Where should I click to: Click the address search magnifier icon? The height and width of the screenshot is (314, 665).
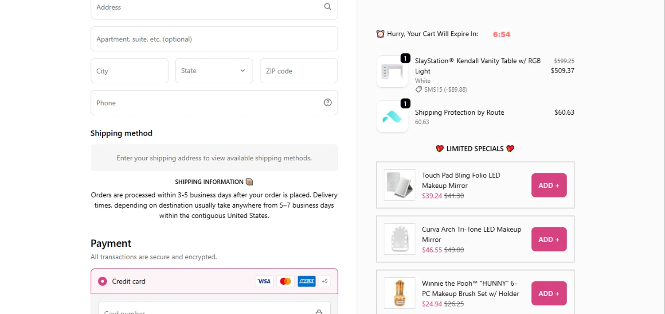pos(328,7)
